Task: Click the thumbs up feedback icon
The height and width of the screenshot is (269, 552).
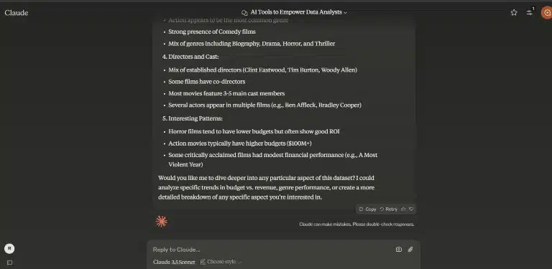Action: point(403,209)
